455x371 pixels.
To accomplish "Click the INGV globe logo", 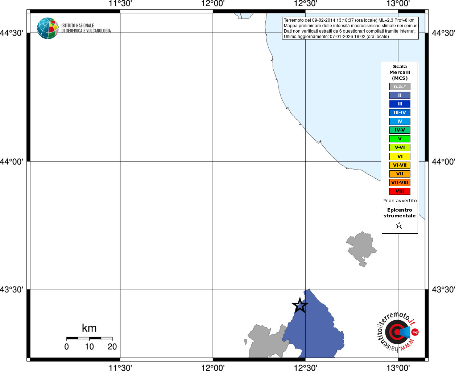I will [x=48, y=28].
